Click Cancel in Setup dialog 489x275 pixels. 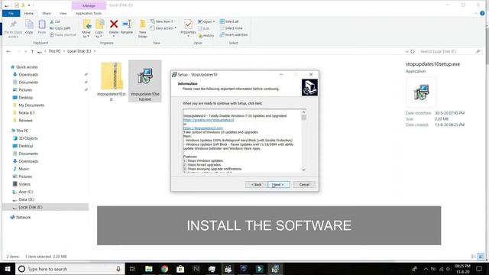tap(304, 185)
